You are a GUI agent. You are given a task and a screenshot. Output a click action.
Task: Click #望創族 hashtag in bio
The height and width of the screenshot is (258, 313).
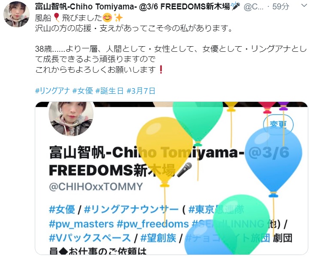pos(158,238)
